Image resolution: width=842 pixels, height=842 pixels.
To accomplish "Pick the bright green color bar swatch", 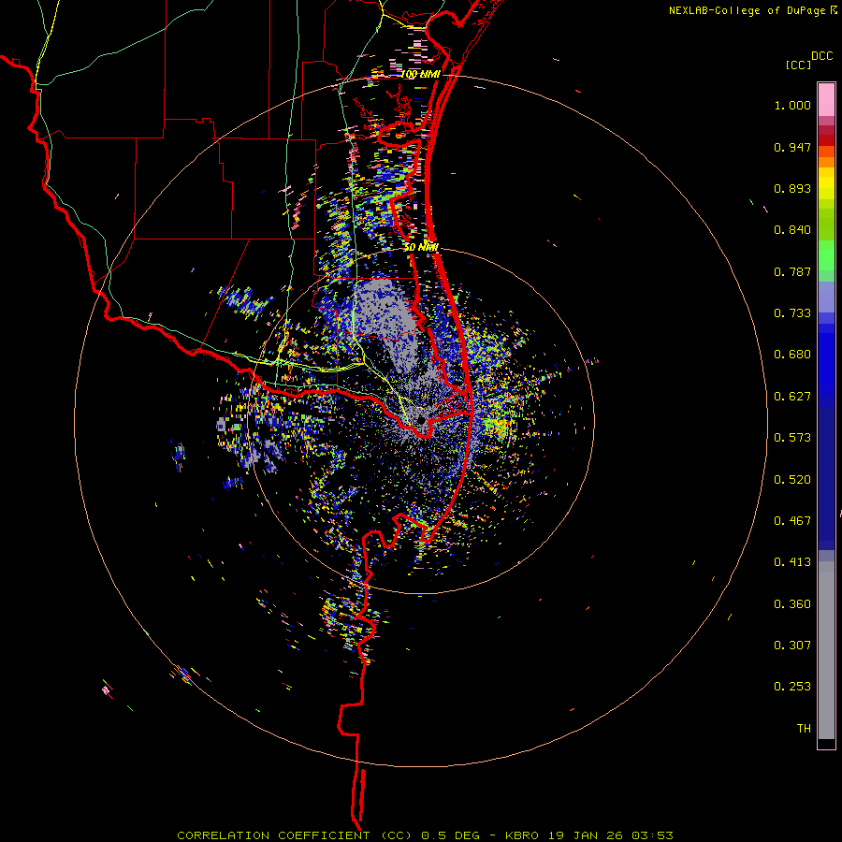I will point(826,255).
